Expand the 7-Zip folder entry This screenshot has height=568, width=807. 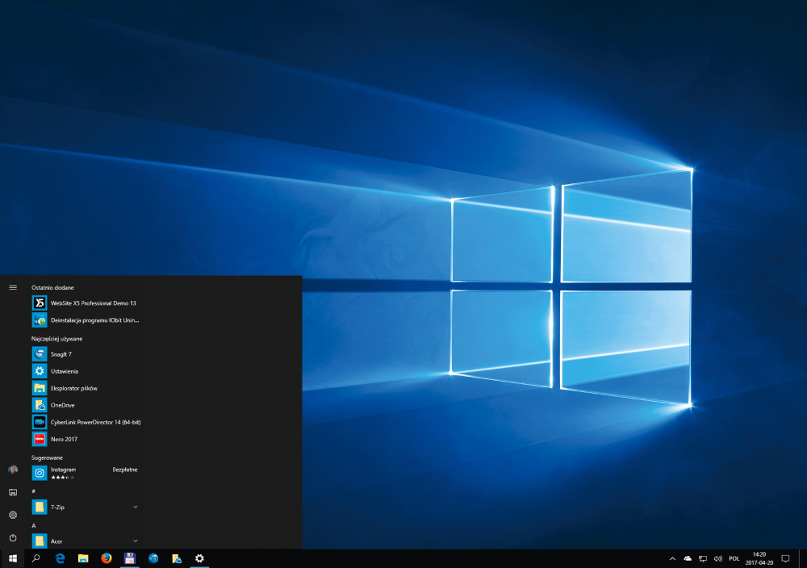tap(136, 507)
